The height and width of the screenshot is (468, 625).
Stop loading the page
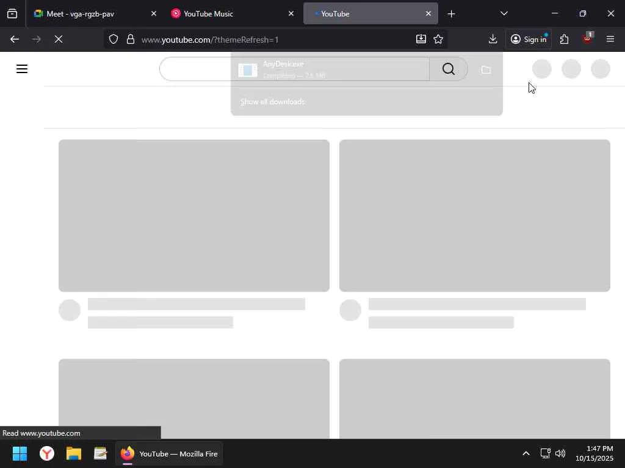pos(59,39)
